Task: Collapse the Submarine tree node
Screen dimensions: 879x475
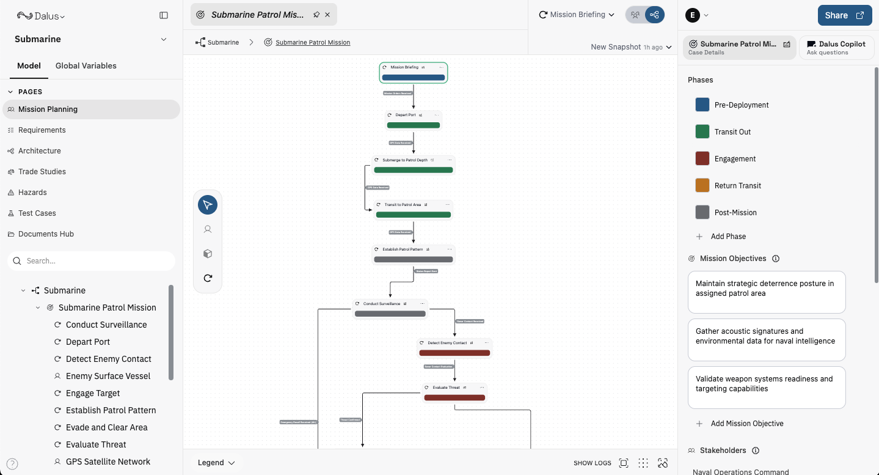Action: 23,290
